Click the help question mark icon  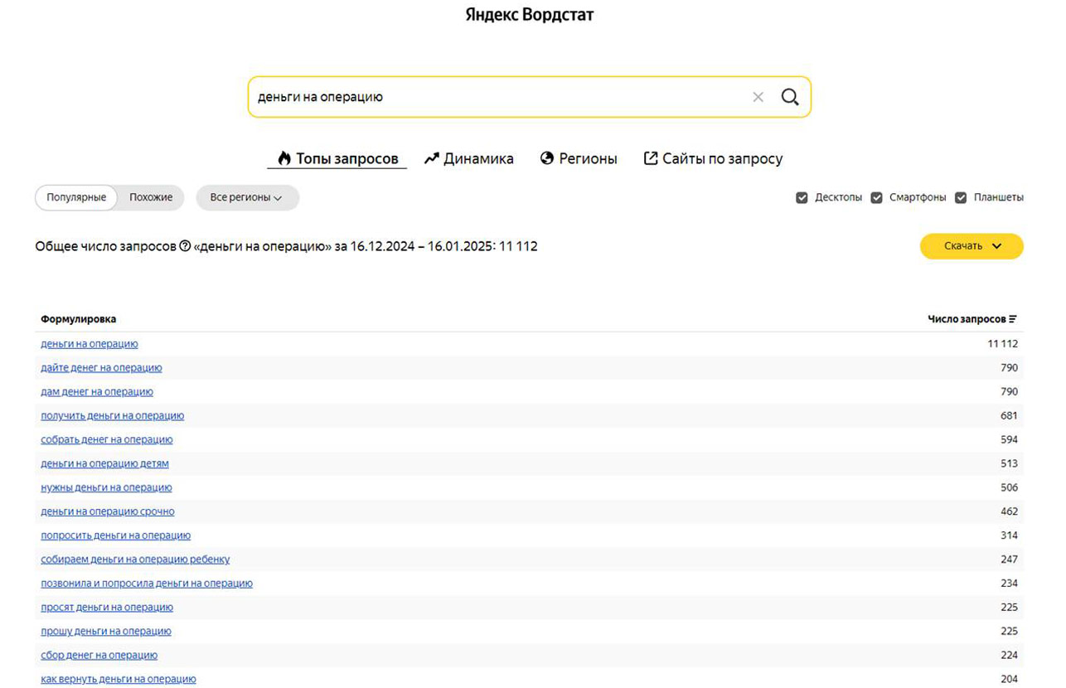[185, 246]
